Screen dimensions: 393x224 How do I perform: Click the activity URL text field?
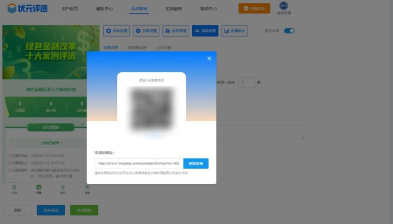(x=139, y=163)
